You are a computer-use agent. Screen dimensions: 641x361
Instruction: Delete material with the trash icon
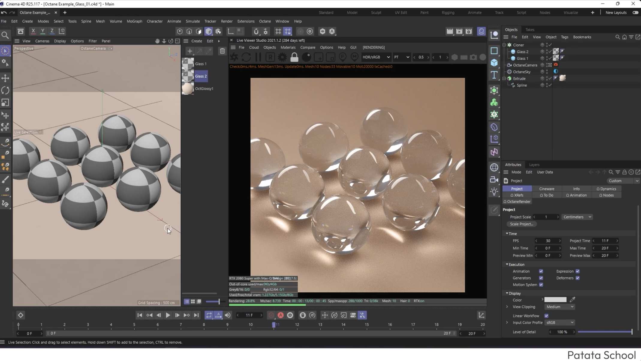coord(222,51)
